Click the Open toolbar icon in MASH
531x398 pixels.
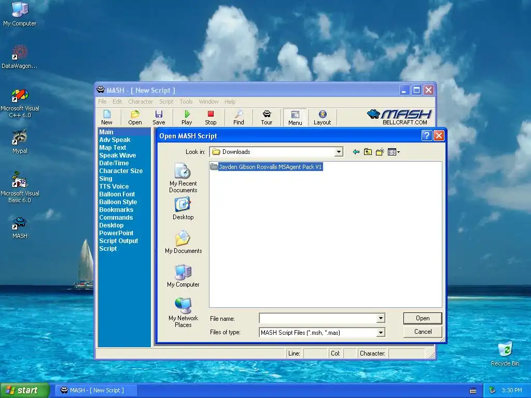point(135,118)
